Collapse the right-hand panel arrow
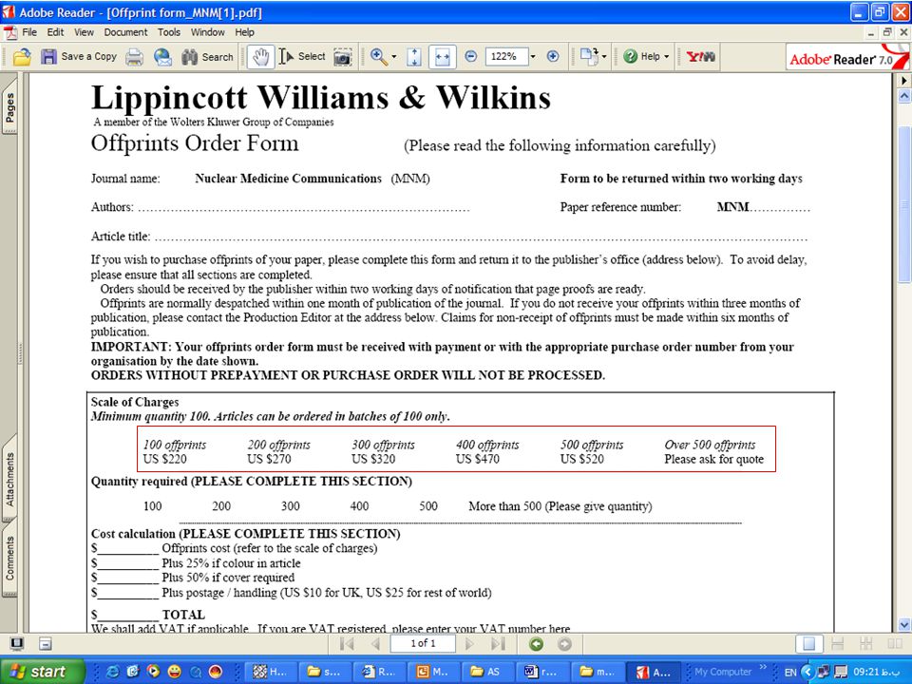Viewport: 912px width, 684px height. [x=904, y=80]
